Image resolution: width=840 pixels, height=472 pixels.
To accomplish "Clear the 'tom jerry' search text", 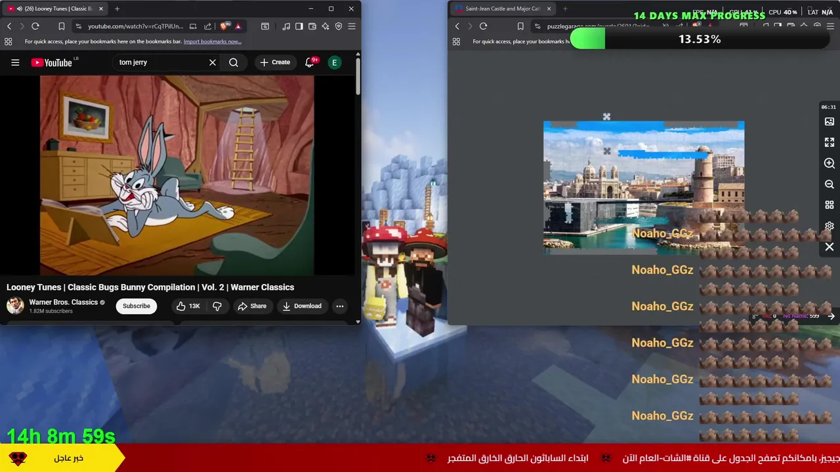I will coord(213,62).
